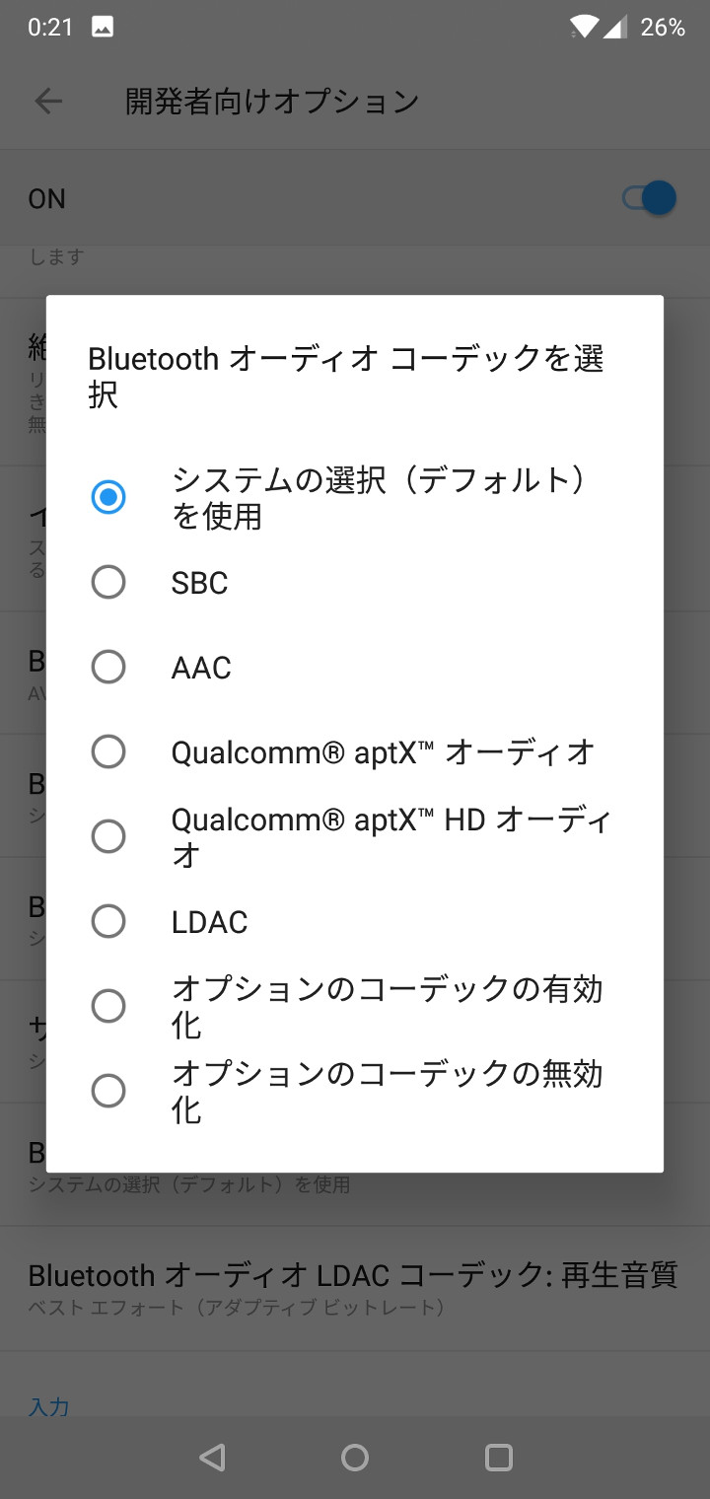The width and height of the screenshot is (710, 1499).
Task: Select enable optional codecs option
Action: tap(108, 1006)
